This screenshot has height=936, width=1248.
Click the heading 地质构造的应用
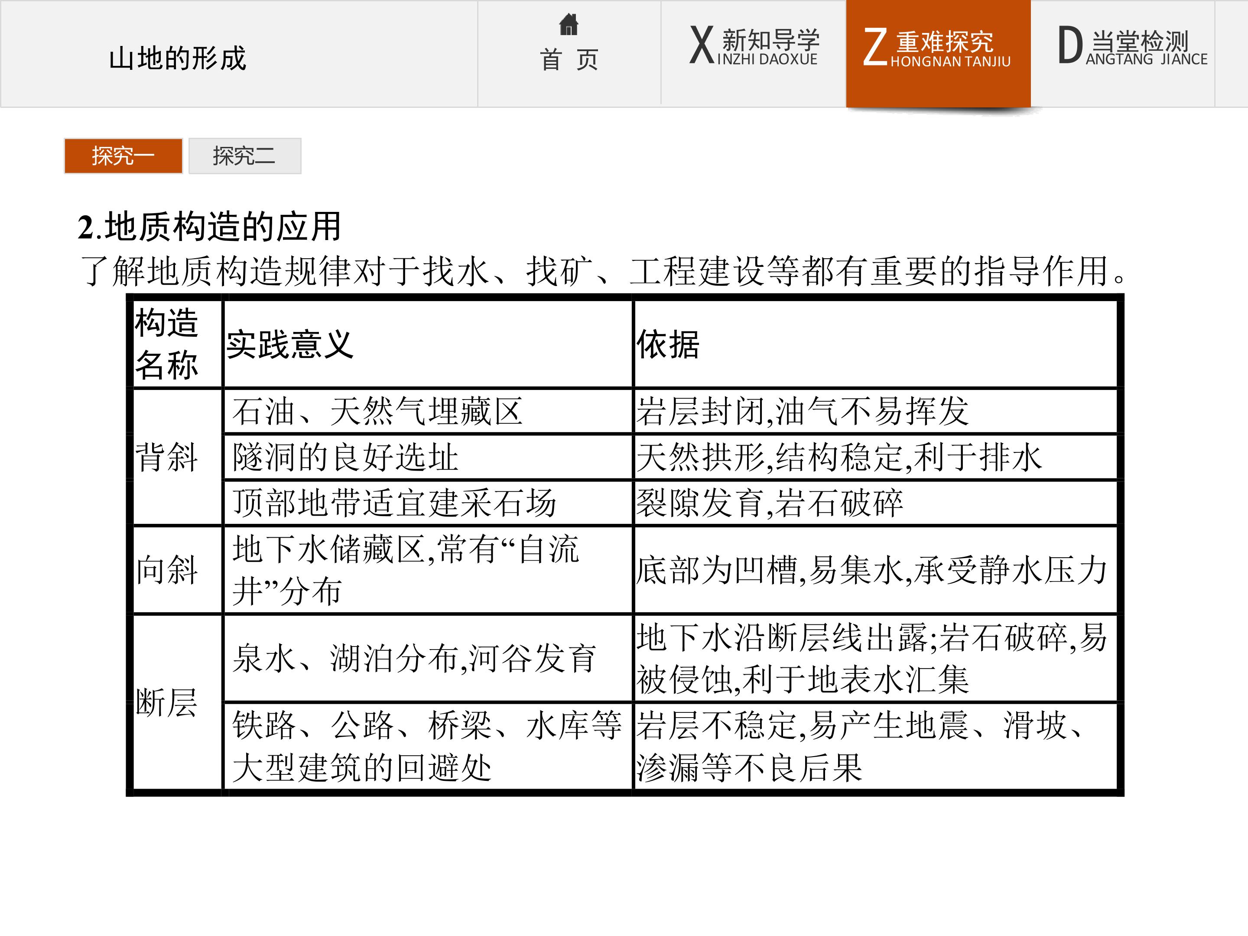(x=209, y=226)
